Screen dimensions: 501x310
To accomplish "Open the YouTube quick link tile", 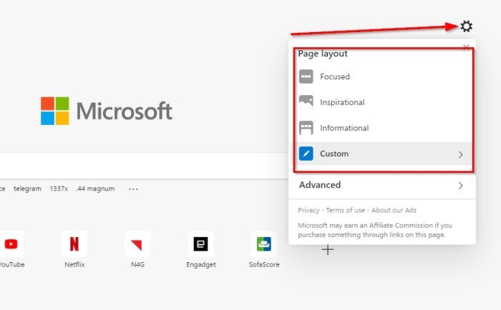I will pos(11,244).
